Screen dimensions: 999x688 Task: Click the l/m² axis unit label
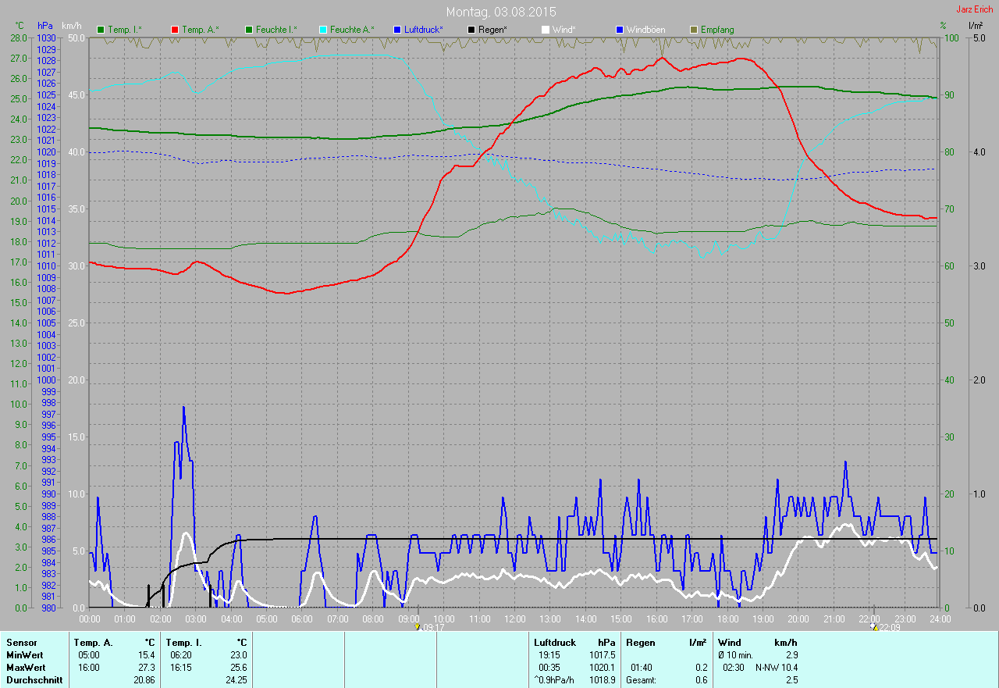(x=975, y=26)
